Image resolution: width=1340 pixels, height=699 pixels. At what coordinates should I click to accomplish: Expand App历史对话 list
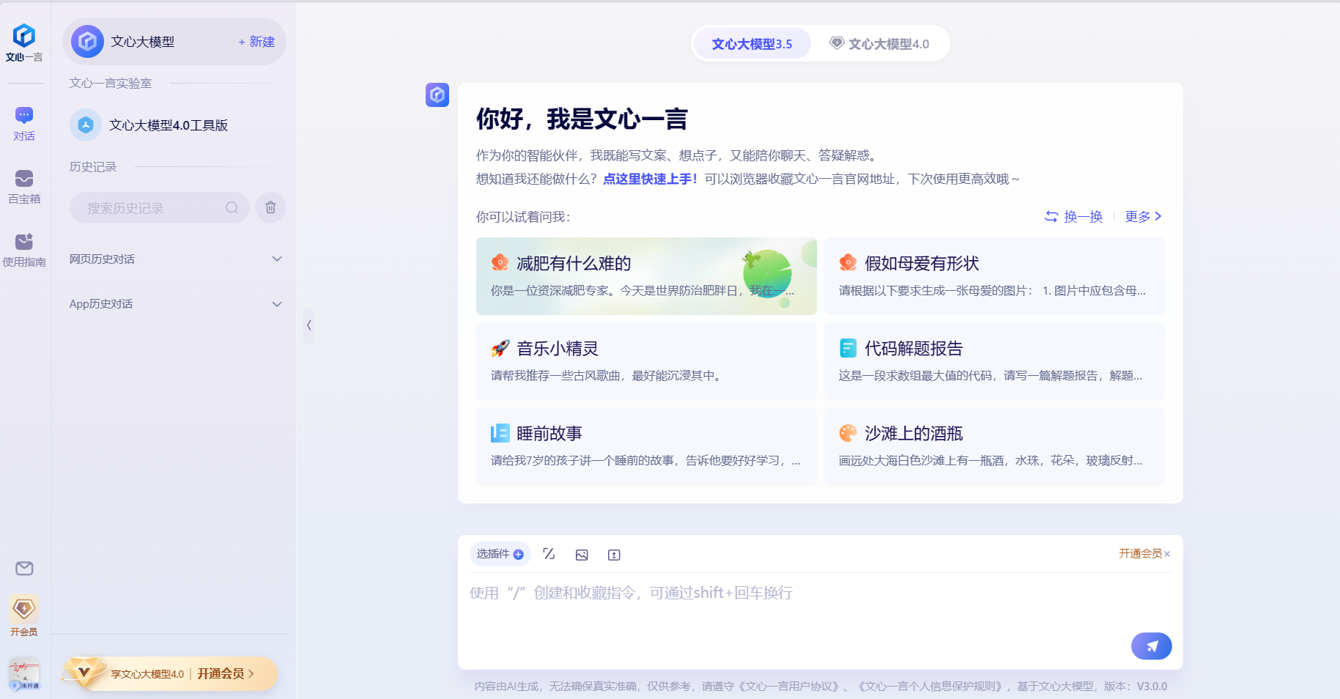click(176, 304)
